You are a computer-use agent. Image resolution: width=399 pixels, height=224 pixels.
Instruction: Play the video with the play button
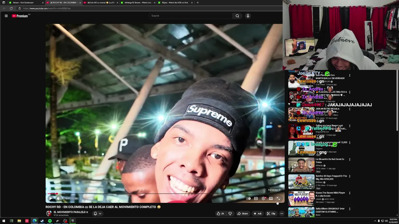click(51, 198)
